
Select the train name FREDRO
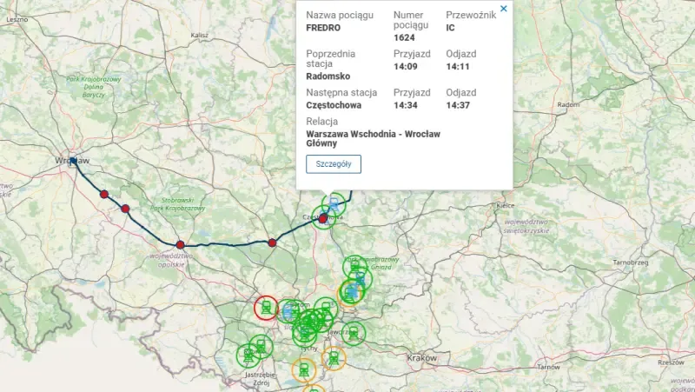click(323, 28)
